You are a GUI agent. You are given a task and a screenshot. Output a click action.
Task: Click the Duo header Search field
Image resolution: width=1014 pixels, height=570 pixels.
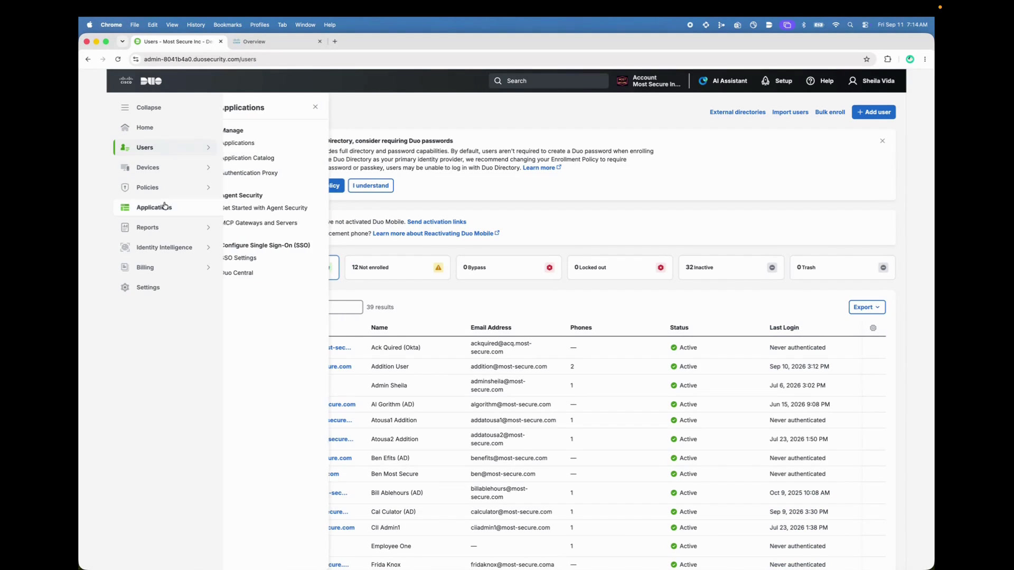(549, 81)
